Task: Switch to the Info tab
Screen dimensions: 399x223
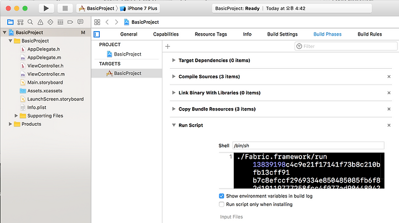Action: coord(247,34)
